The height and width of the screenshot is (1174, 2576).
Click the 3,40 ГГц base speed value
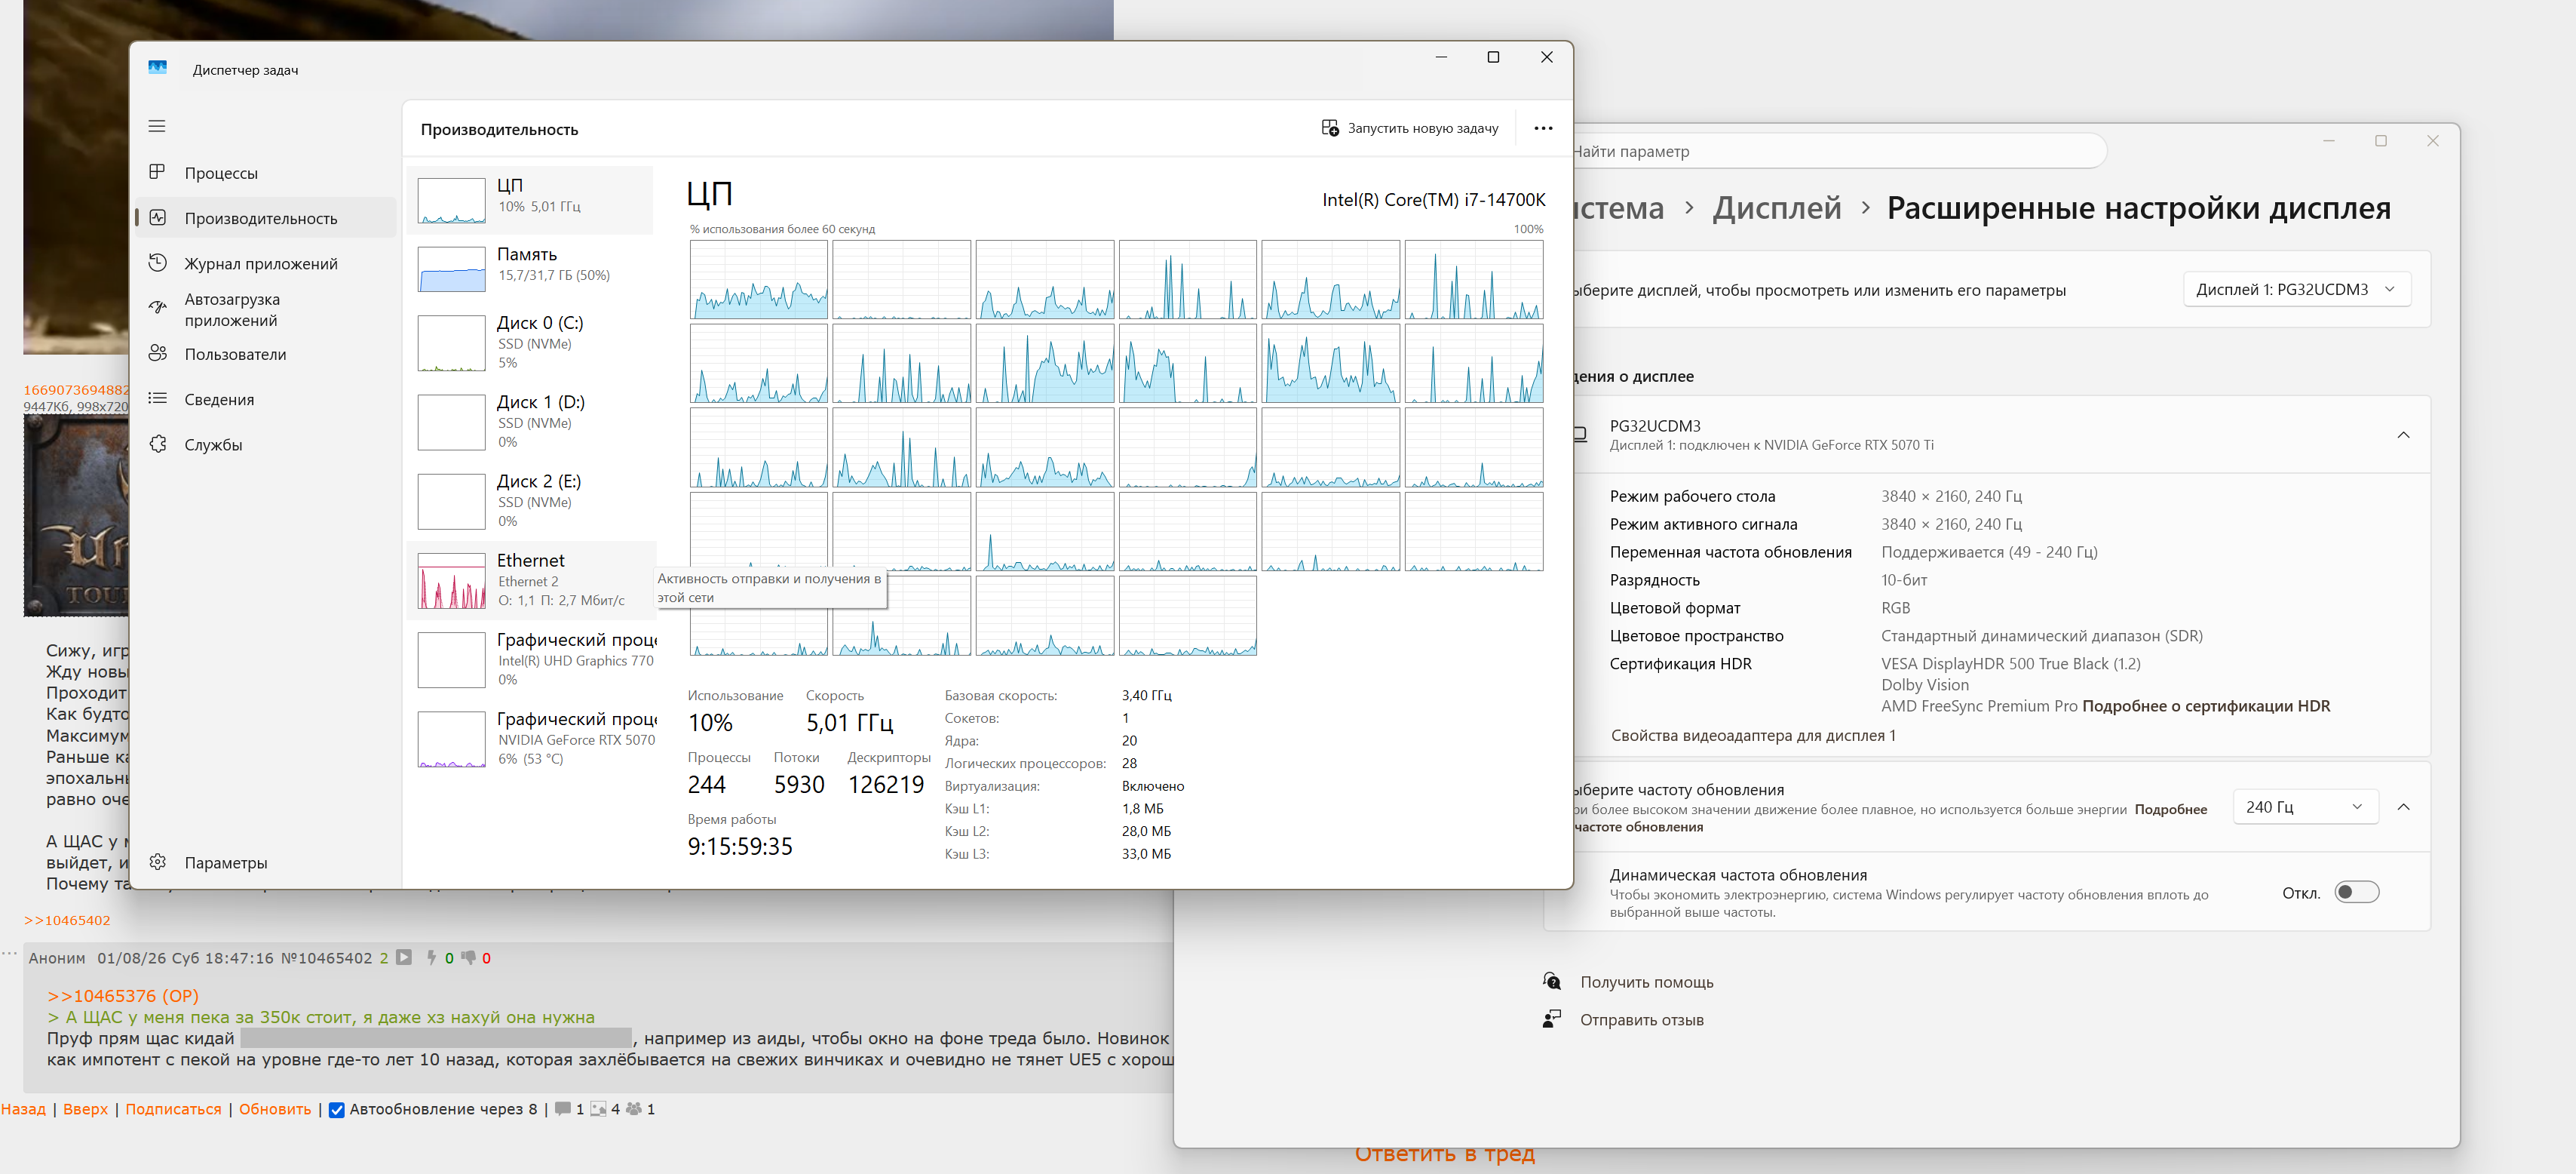pos(1146,695)
